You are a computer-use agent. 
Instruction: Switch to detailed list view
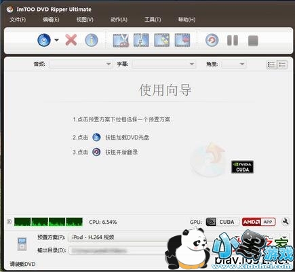pyautogui.click(x=271, y=64)
